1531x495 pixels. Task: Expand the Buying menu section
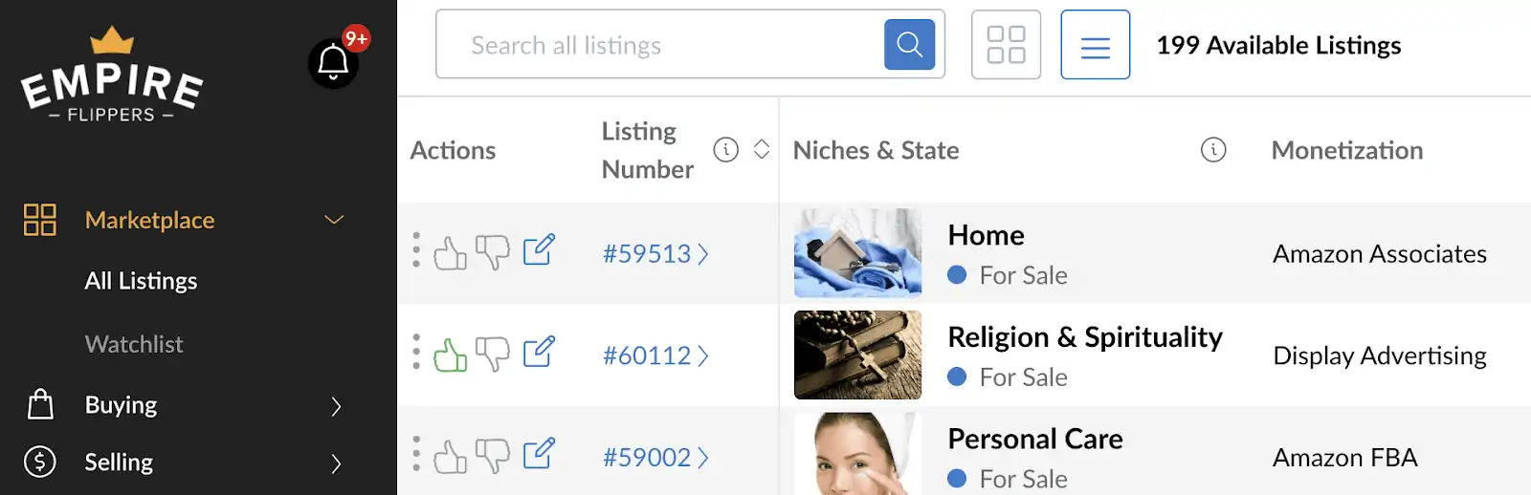tap(336, 406)
